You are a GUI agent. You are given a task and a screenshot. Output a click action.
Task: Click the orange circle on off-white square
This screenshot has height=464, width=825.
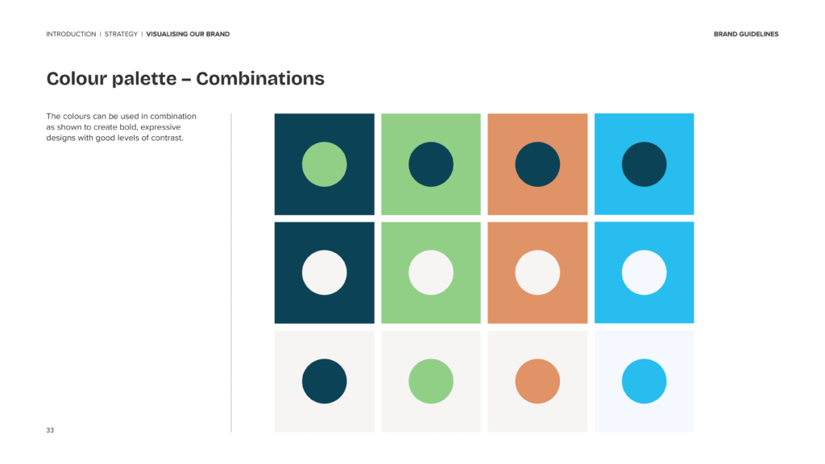point(537,381)
